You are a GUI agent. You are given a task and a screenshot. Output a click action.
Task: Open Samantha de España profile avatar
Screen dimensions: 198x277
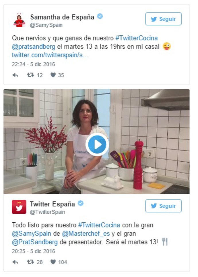[x=19, y=20]
